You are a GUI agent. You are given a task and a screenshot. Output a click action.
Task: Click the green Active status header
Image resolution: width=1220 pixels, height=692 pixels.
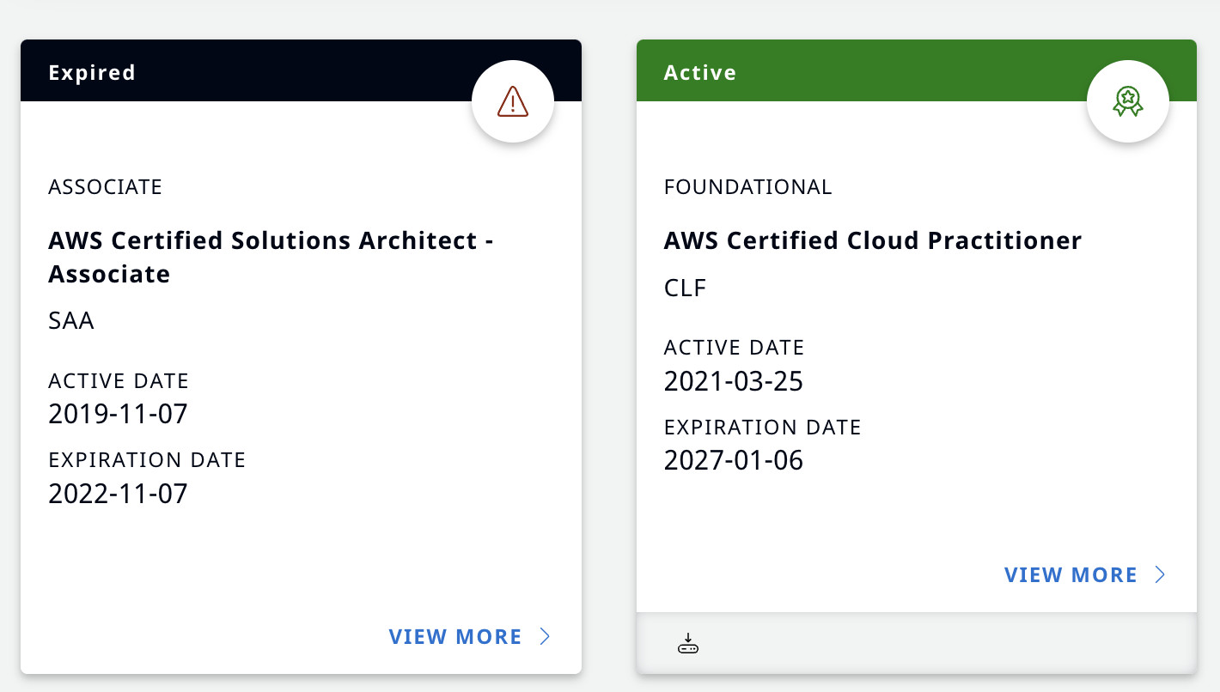tap(859, 71)
